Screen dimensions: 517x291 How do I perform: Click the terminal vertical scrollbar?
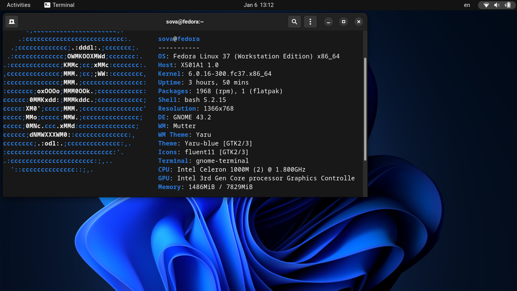click(366, 108)
